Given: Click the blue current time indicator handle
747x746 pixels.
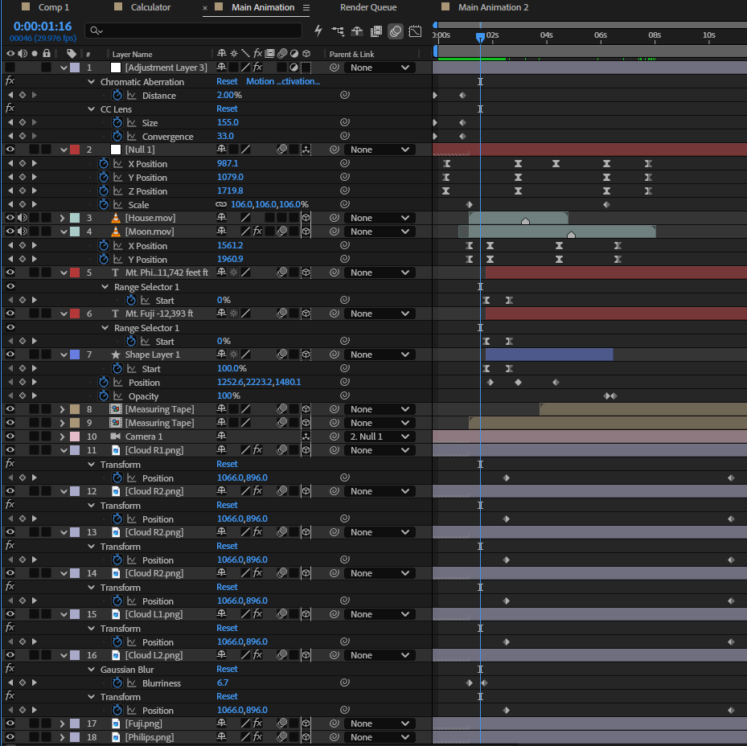Looking at the screenshot, I should click(x=480, y=37).
